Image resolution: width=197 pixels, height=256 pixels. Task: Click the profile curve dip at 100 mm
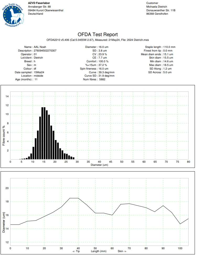180,224
